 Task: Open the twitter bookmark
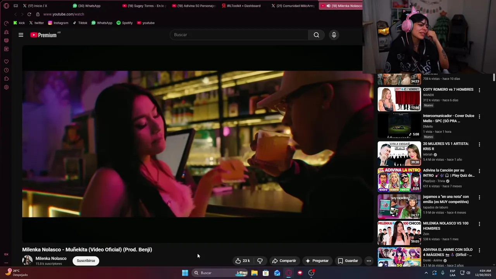coord(36,23)
